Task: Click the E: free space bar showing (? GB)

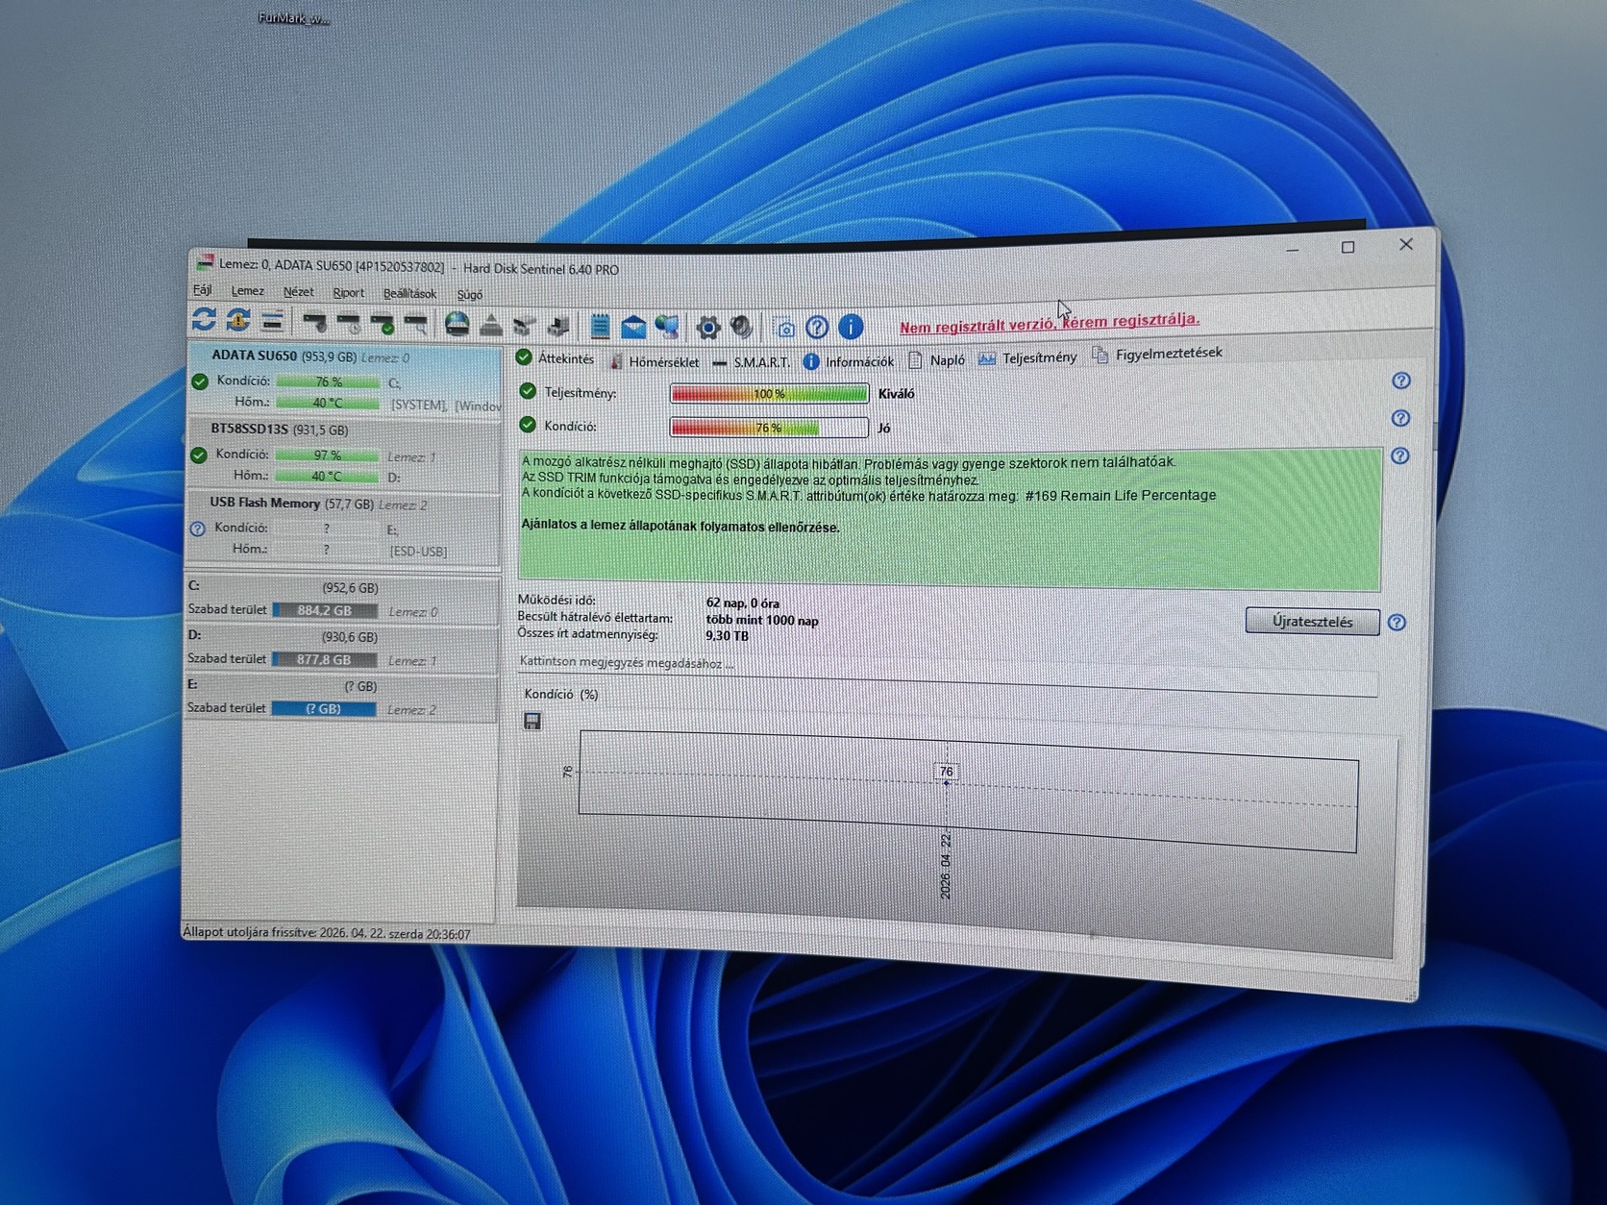Action: click(323, 709)
